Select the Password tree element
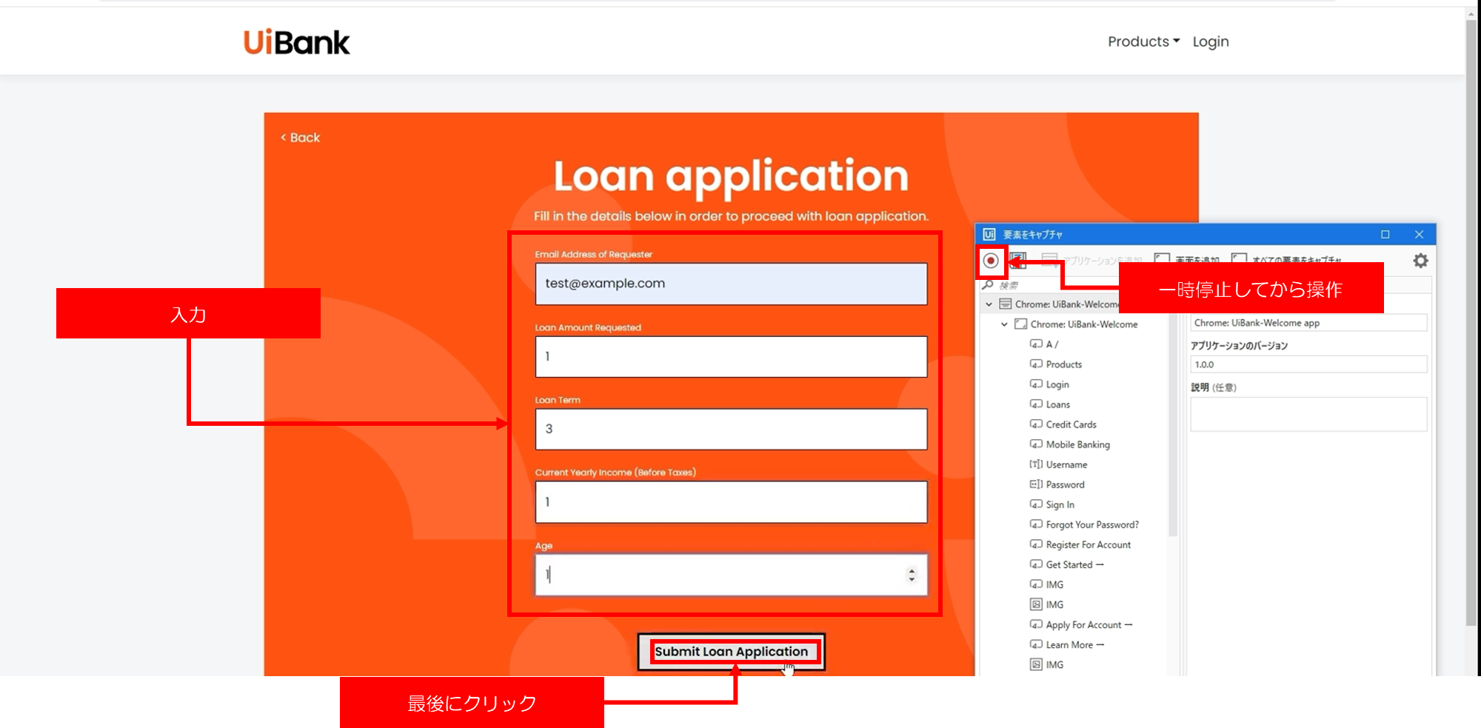This screenshot has width=1481, height=728. point(1065,484)
